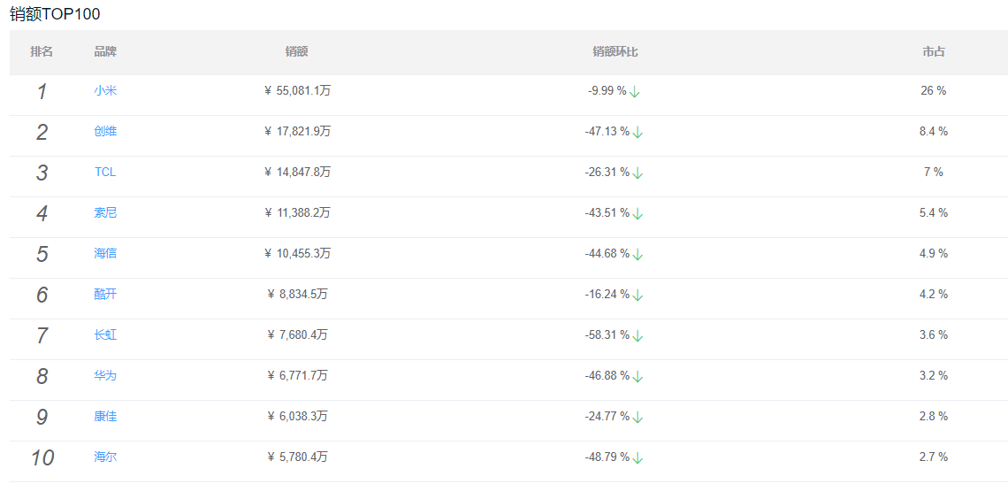This screenshot has width=1008, height=484.
Task: Click the green down arrow beside -9.99 %
Action: 635,92
